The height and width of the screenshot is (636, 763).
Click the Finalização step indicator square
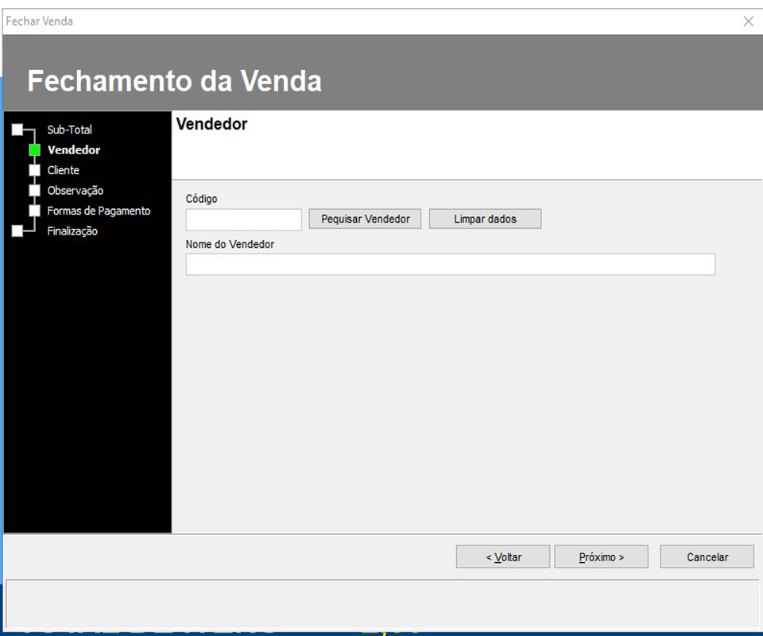pos(18,231)
